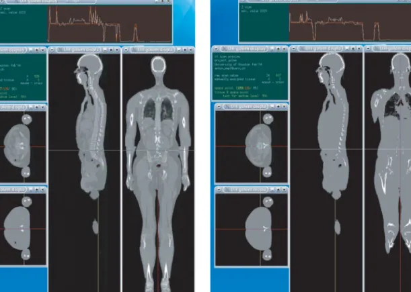This screenshot has width=411, height=292.
Task: Close the sagittal view window, left screenshot
Action: [x=117, y=50]
